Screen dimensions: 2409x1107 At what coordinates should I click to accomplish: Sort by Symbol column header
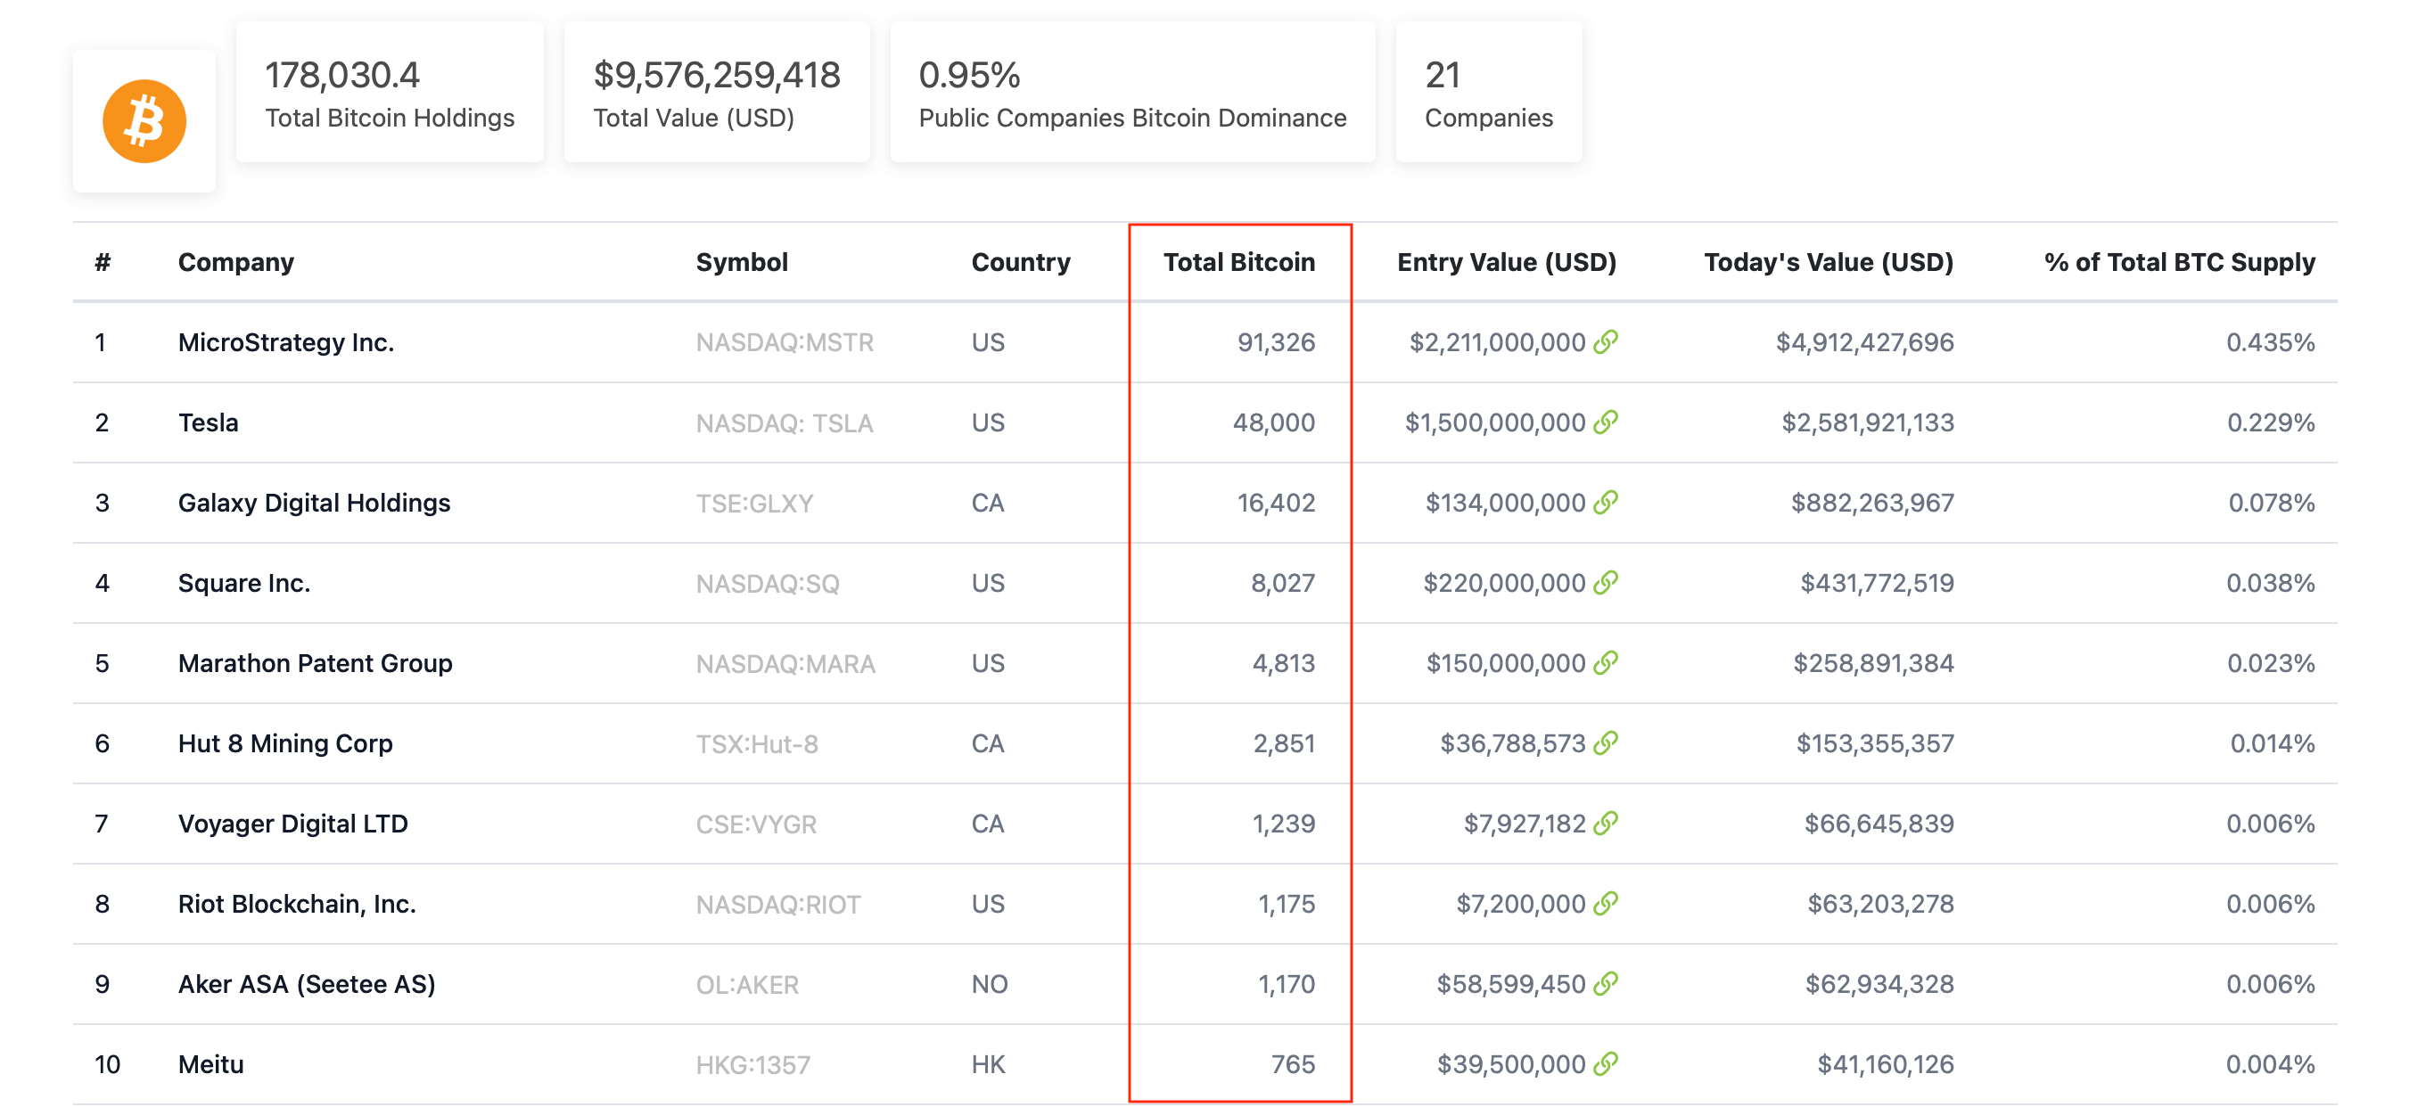pyautogui.click(x=742, y=262)
